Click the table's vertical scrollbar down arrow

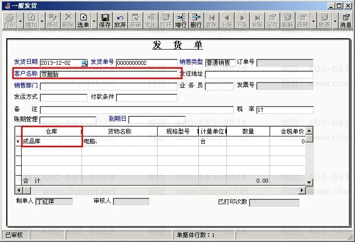click(309, 182)
